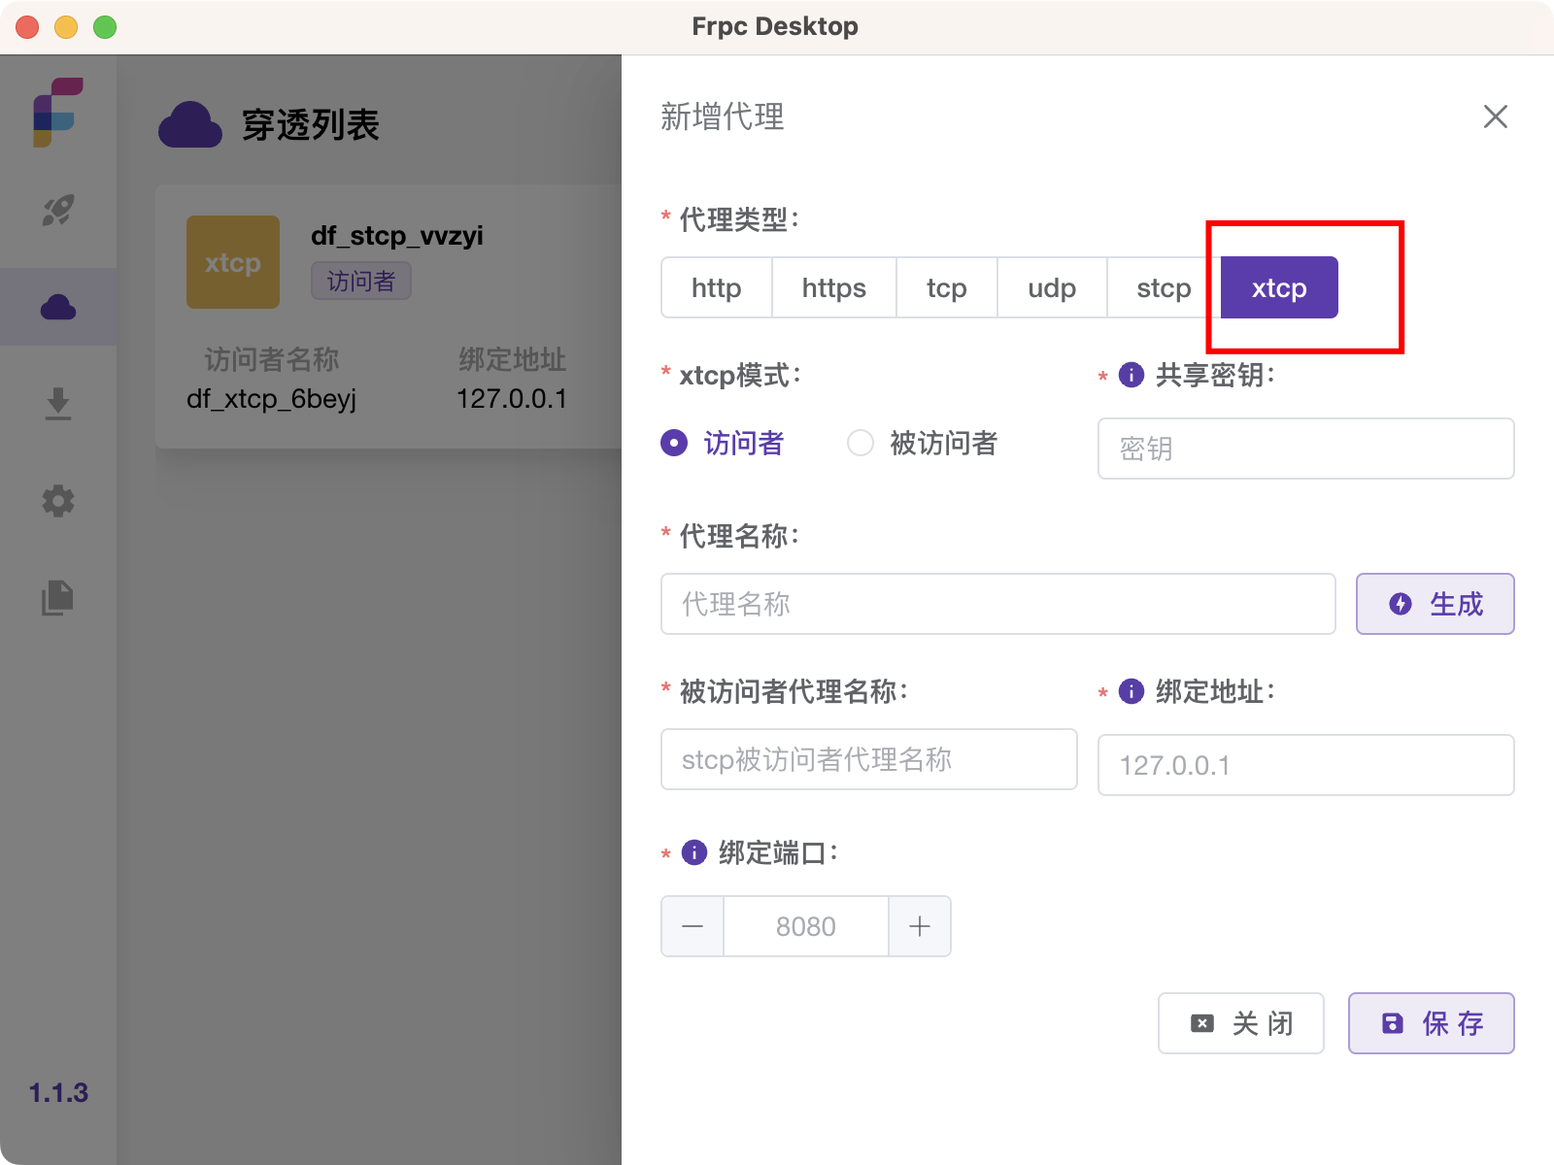Click the 127.0.0.1 value on proxy card
This screenshot has width=1554, height=1165.
[x=512, y=399]
